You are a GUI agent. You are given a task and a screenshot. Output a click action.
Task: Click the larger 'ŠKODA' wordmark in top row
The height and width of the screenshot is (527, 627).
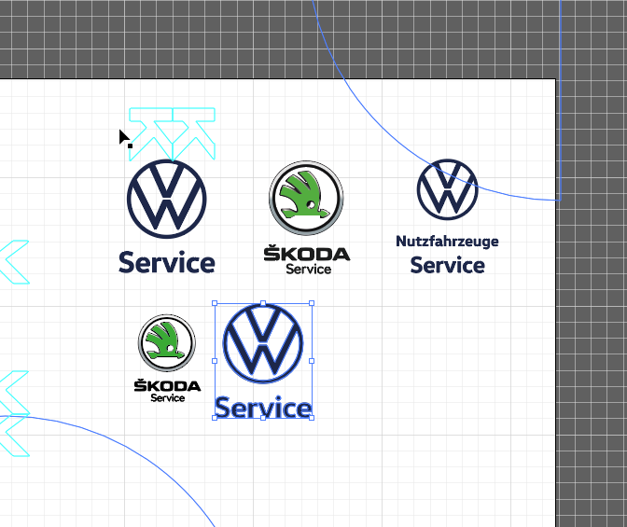[x=307, y=254]
